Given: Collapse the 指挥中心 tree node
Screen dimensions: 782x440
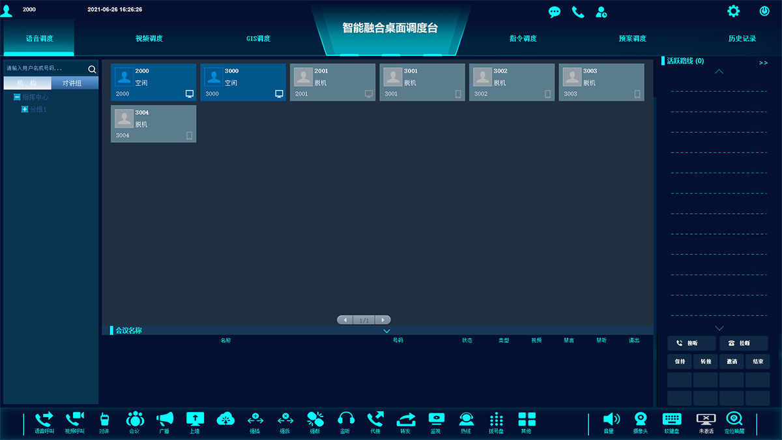Looking at the screenshot, I should (17, 97).
